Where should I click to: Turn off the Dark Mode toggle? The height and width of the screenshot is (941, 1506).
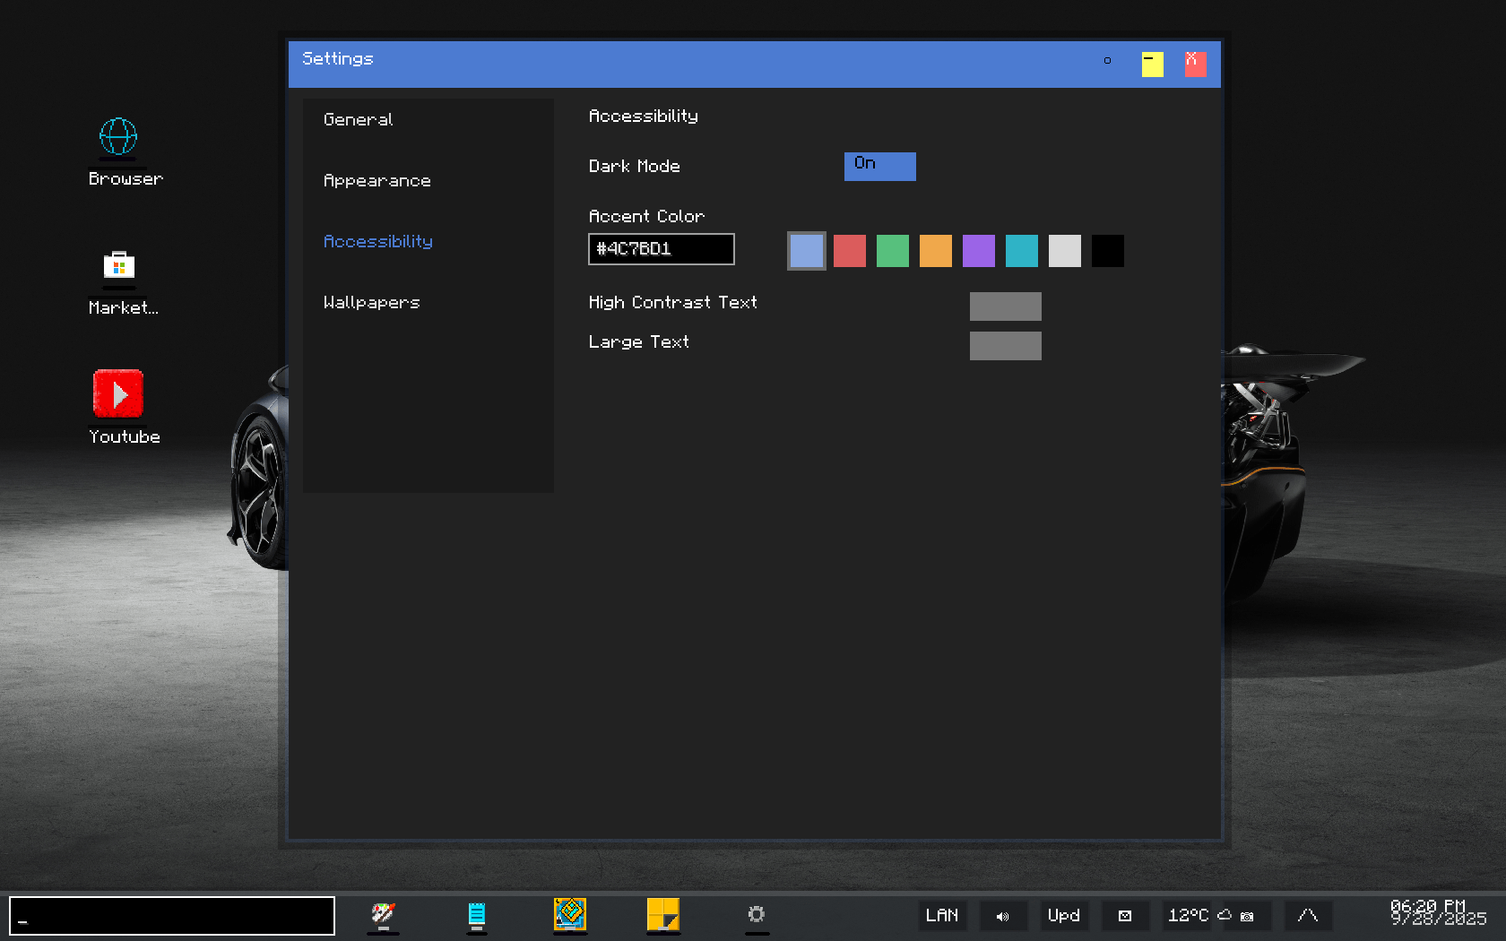(x=879, y=166)
